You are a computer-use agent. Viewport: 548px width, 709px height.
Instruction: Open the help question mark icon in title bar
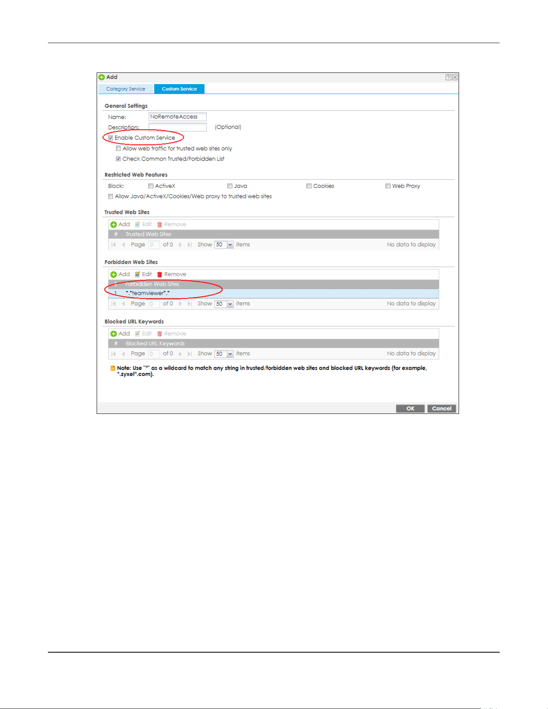[448, 77]
